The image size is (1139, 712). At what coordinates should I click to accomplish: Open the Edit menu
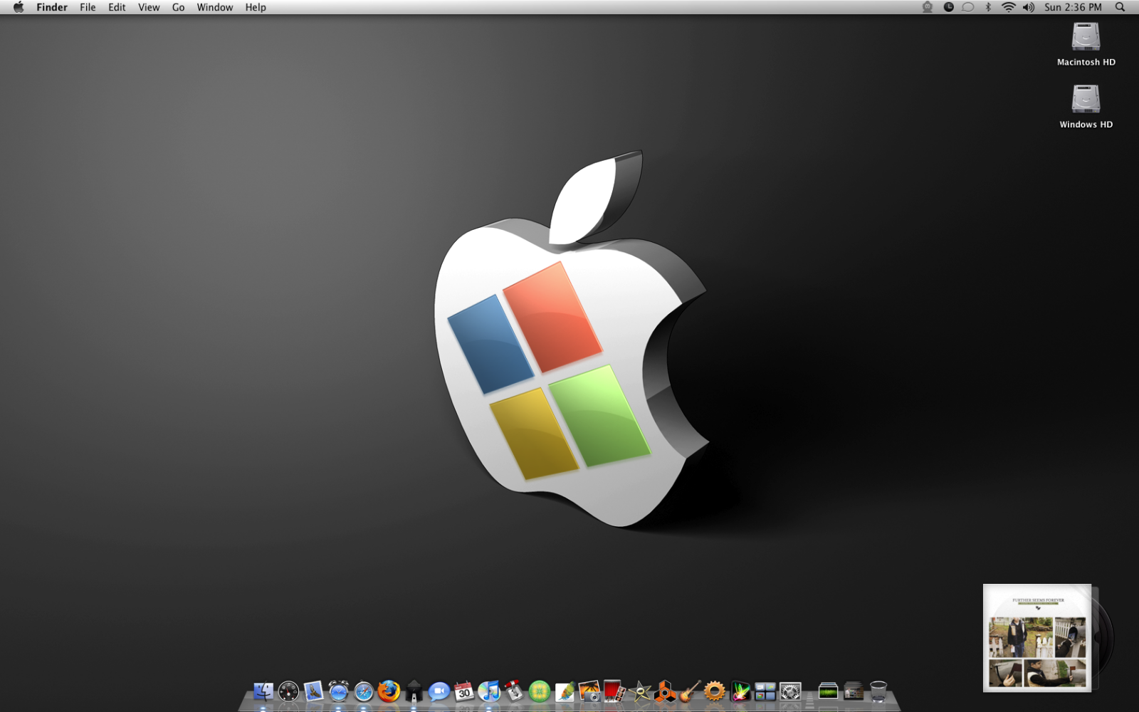117,7
